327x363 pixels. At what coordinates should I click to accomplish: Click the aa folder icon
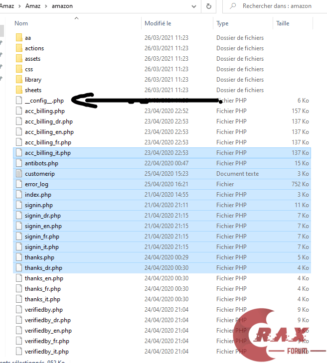click(19, 37)
